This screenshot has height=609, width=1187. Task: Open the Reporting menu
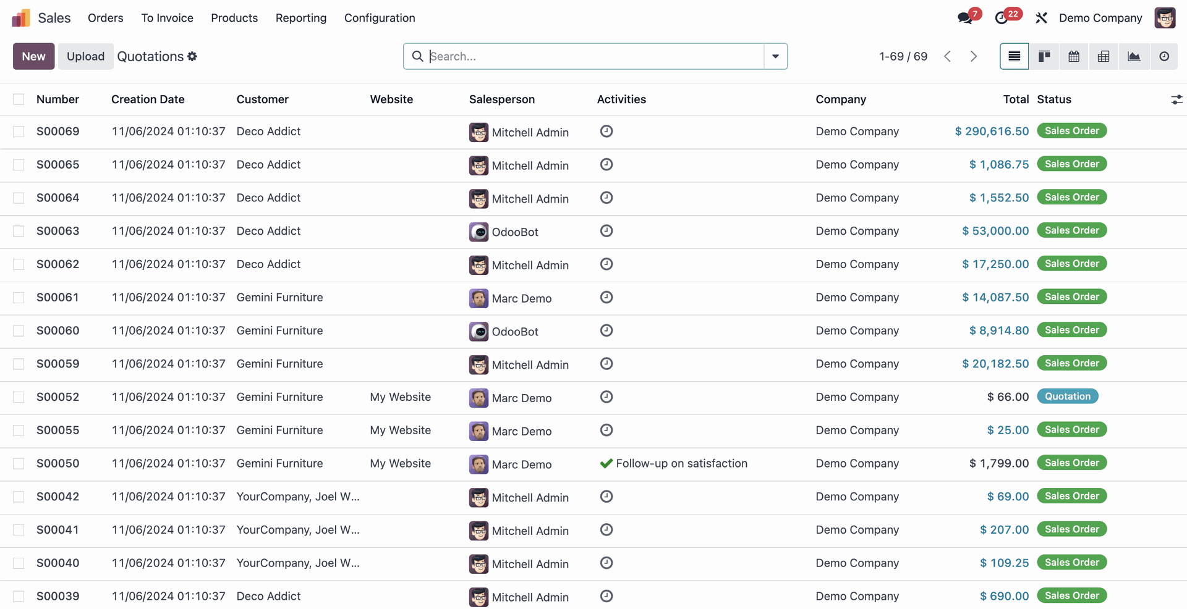click(x=301, y=18)
